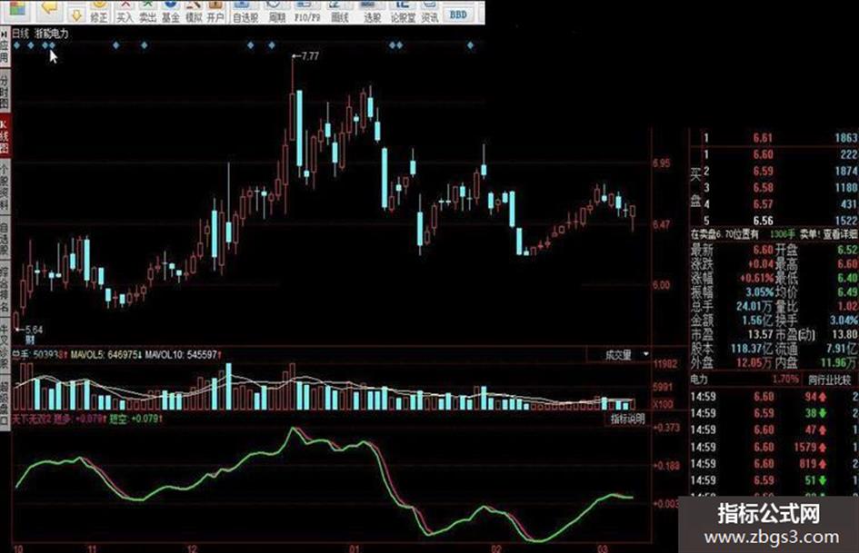Image resolution: width=859 pixels, height=553 pixels.
Task: Open 自选股 sidebar tab
Action: pyautogui.click(x=5, y=239)
